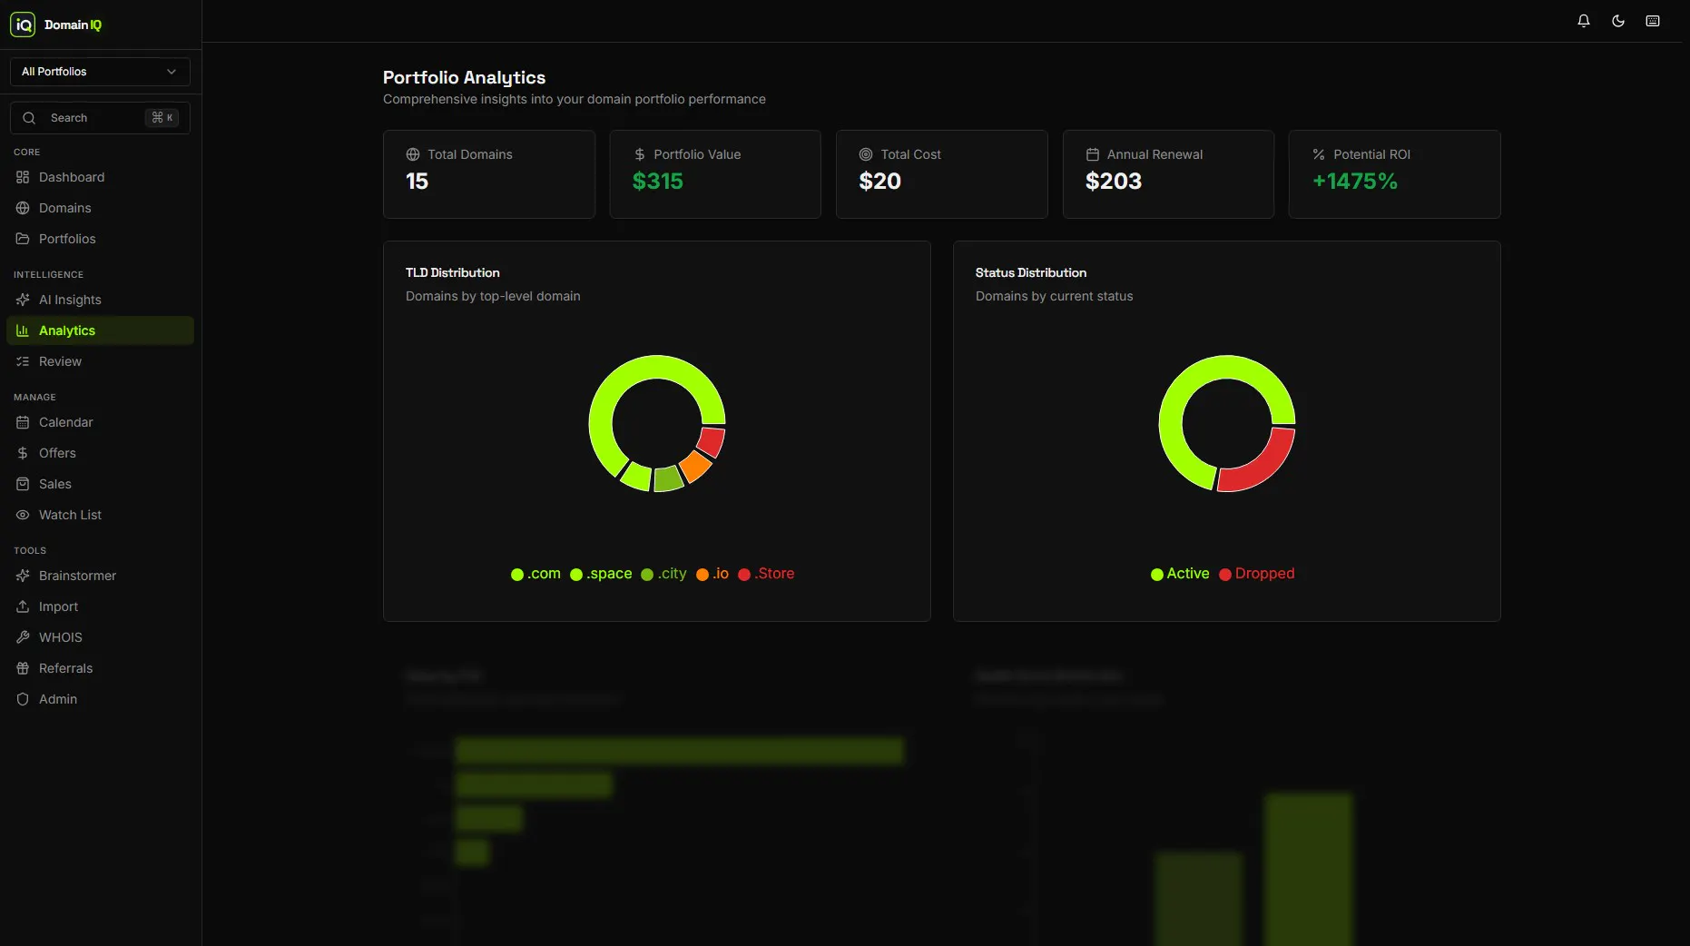Click the Dashboard grid icon
Screen dimensions: 1690x946
(x=23, y=177)
